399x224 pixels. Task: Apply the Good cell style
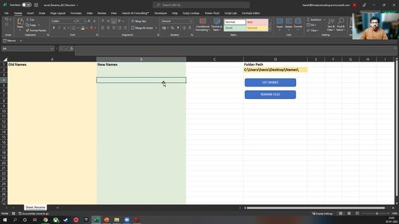tap(235, 28)
